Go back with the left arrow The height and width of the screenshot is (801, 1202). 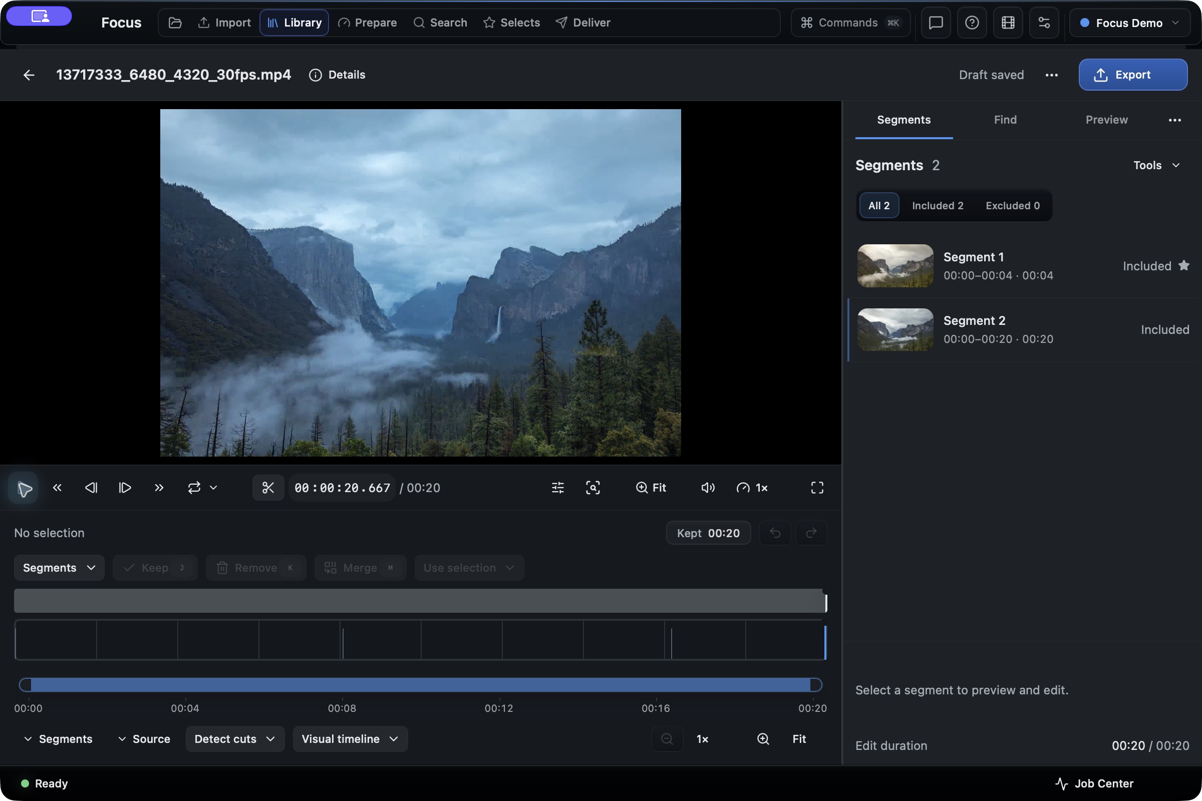29,75
